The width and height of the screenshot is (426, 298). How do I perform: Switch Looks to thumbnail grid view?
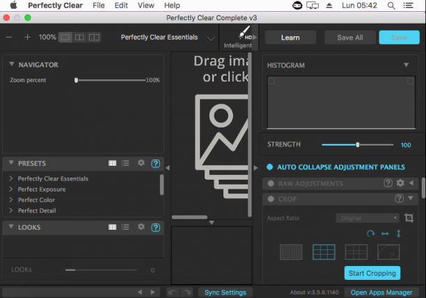[x=112, y=227]
